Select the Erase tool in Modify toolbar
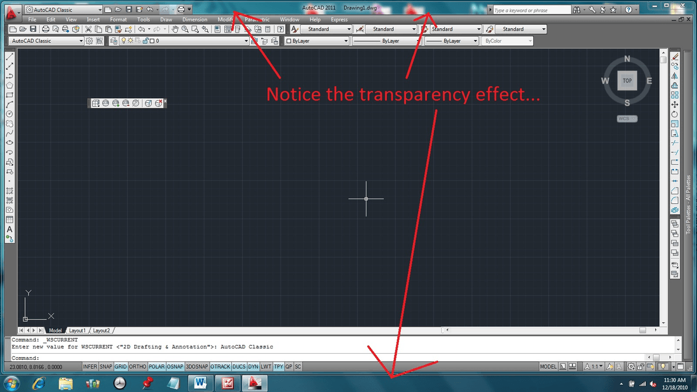This screenshot has width=697, height=392. pos(675,57)
